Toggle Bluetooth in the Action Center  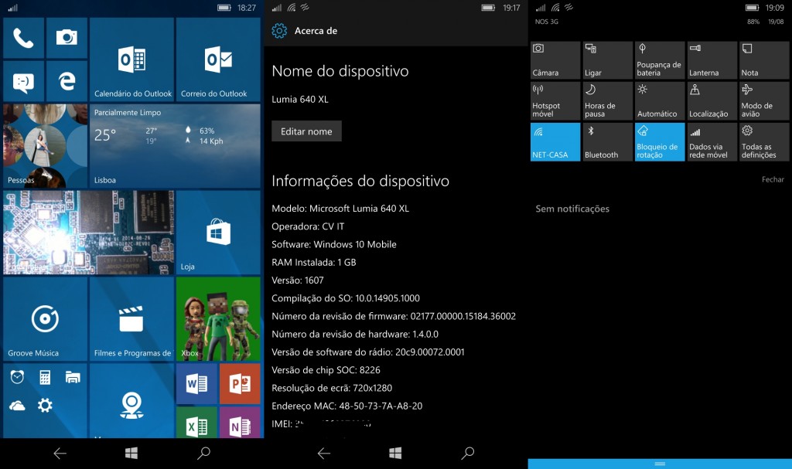[606, 141]
